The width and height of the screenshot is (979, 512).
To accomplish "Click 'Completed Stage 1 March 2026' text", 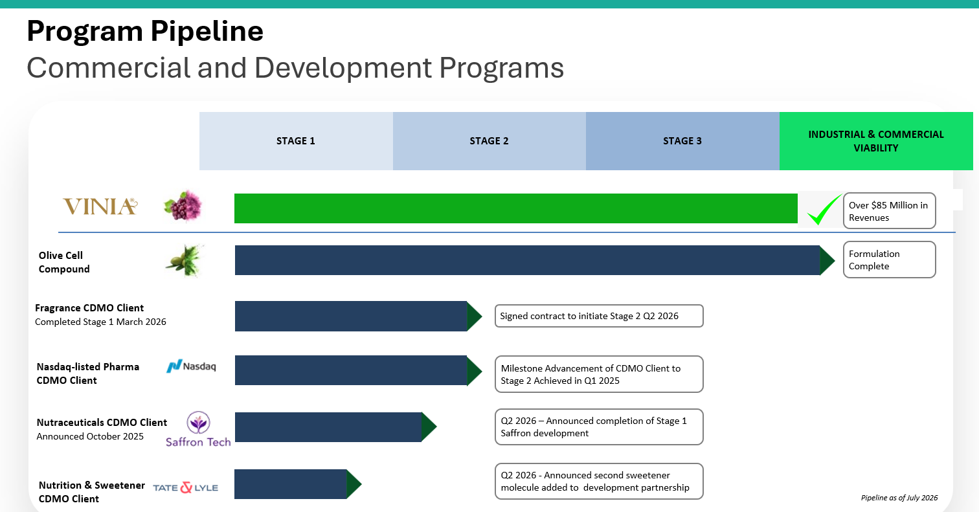I will (100, 322).
